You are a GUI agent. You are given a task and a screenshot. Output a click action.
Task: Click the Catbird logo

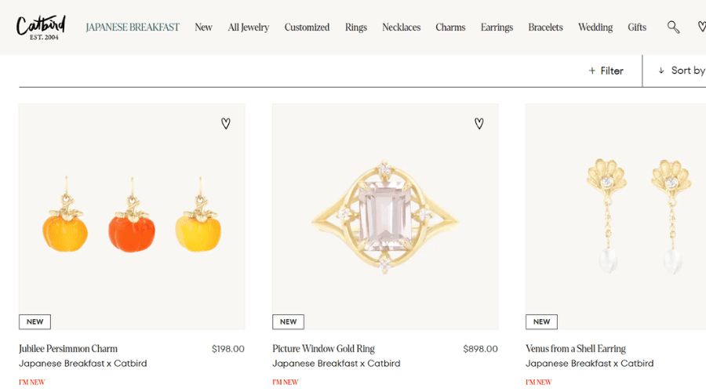[x=41, y=27]
